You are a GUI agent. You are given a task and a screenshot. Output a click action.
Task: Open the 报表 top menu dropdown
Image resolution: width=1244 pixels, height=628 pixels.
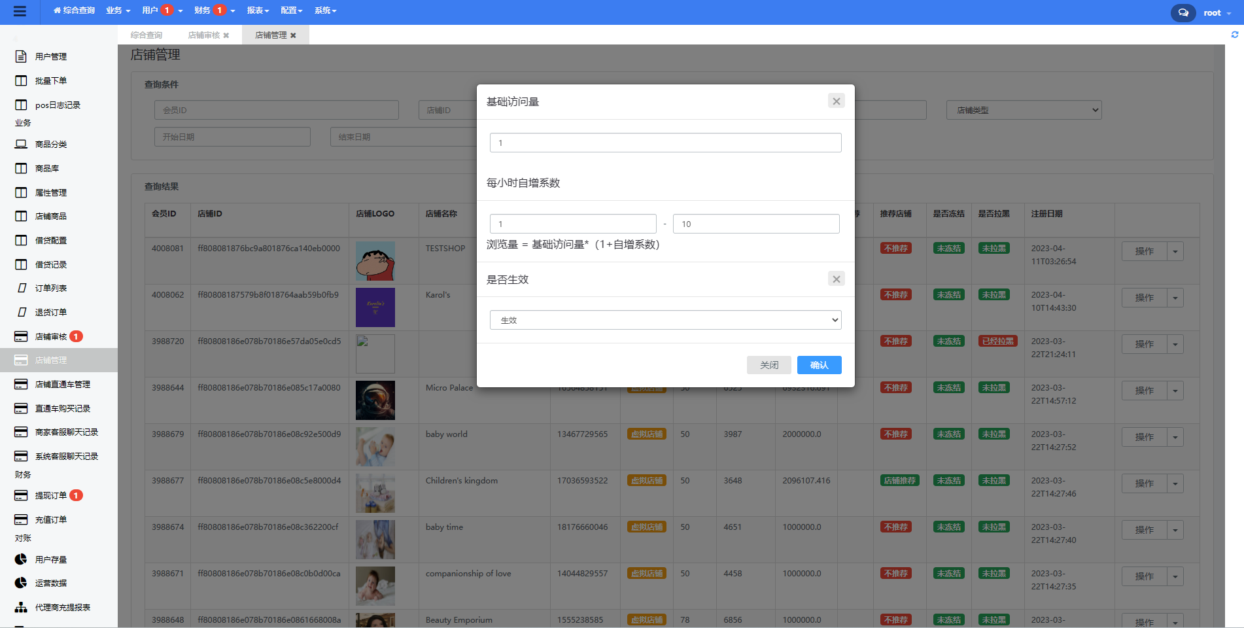pos(258,10)
